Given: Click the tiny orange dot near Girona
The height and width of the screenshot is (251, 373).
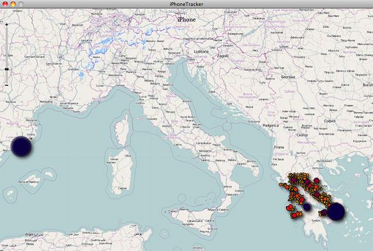Looking at the screenshot, I should (x=31, y=138).
